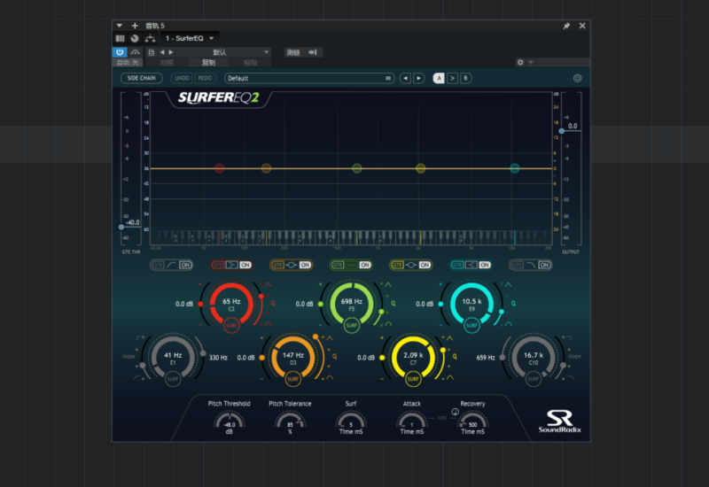Click the OUTPUT slider handle at 0.0
709x487 pixels.
click(561, 131)
